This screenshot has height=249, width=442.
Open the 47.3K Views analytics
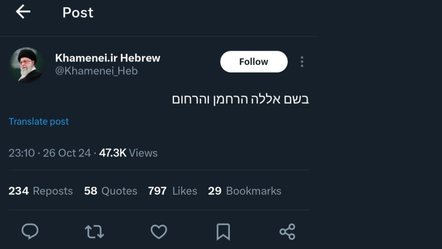(128, 153)
